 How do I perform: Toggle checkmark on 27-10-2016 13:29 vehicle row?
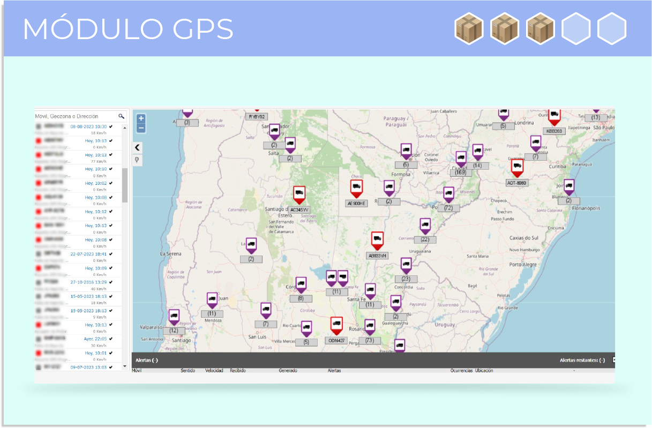[x=111, y=282]
